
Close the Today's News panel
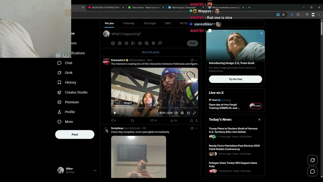(259, 120)
